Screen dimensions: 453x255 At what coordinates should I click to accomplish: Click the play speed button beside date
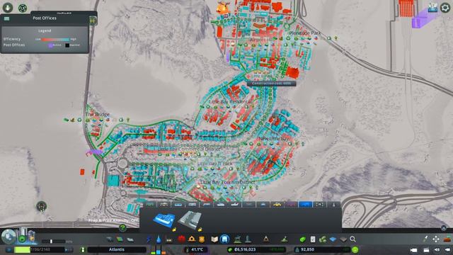[69, 249]
